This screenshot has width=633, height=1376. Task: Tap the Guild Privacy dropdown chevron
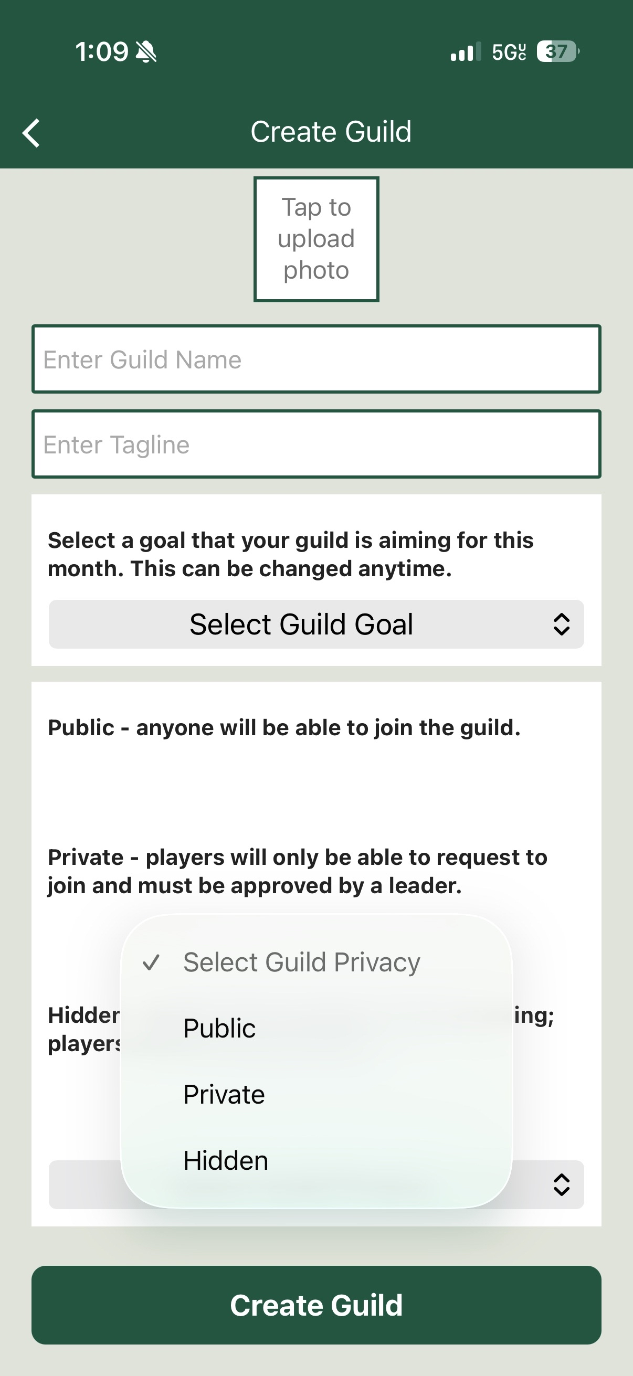pyautogui.click(x=562, y=1184)
